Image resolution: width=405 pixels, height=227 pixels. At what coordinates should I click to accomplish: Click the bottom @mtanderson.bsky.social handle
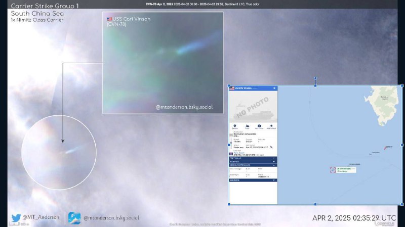(x=111, y=218)
